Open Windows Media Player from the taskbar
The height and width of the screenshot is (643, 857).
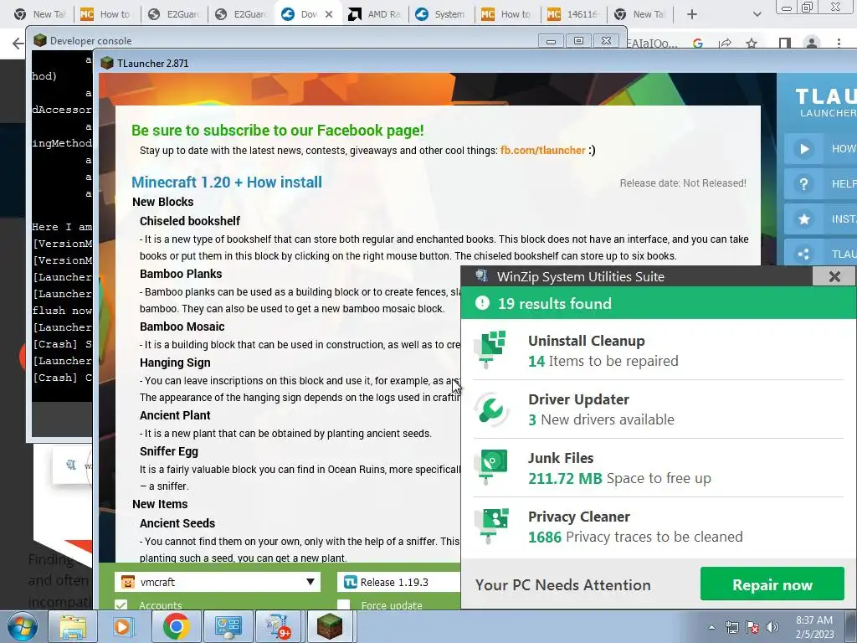coord(122,626)
